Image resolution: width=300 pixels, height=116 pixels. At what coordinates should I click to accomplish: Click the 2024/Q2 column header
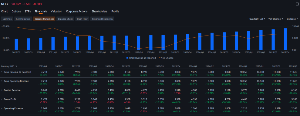point(210,66)
